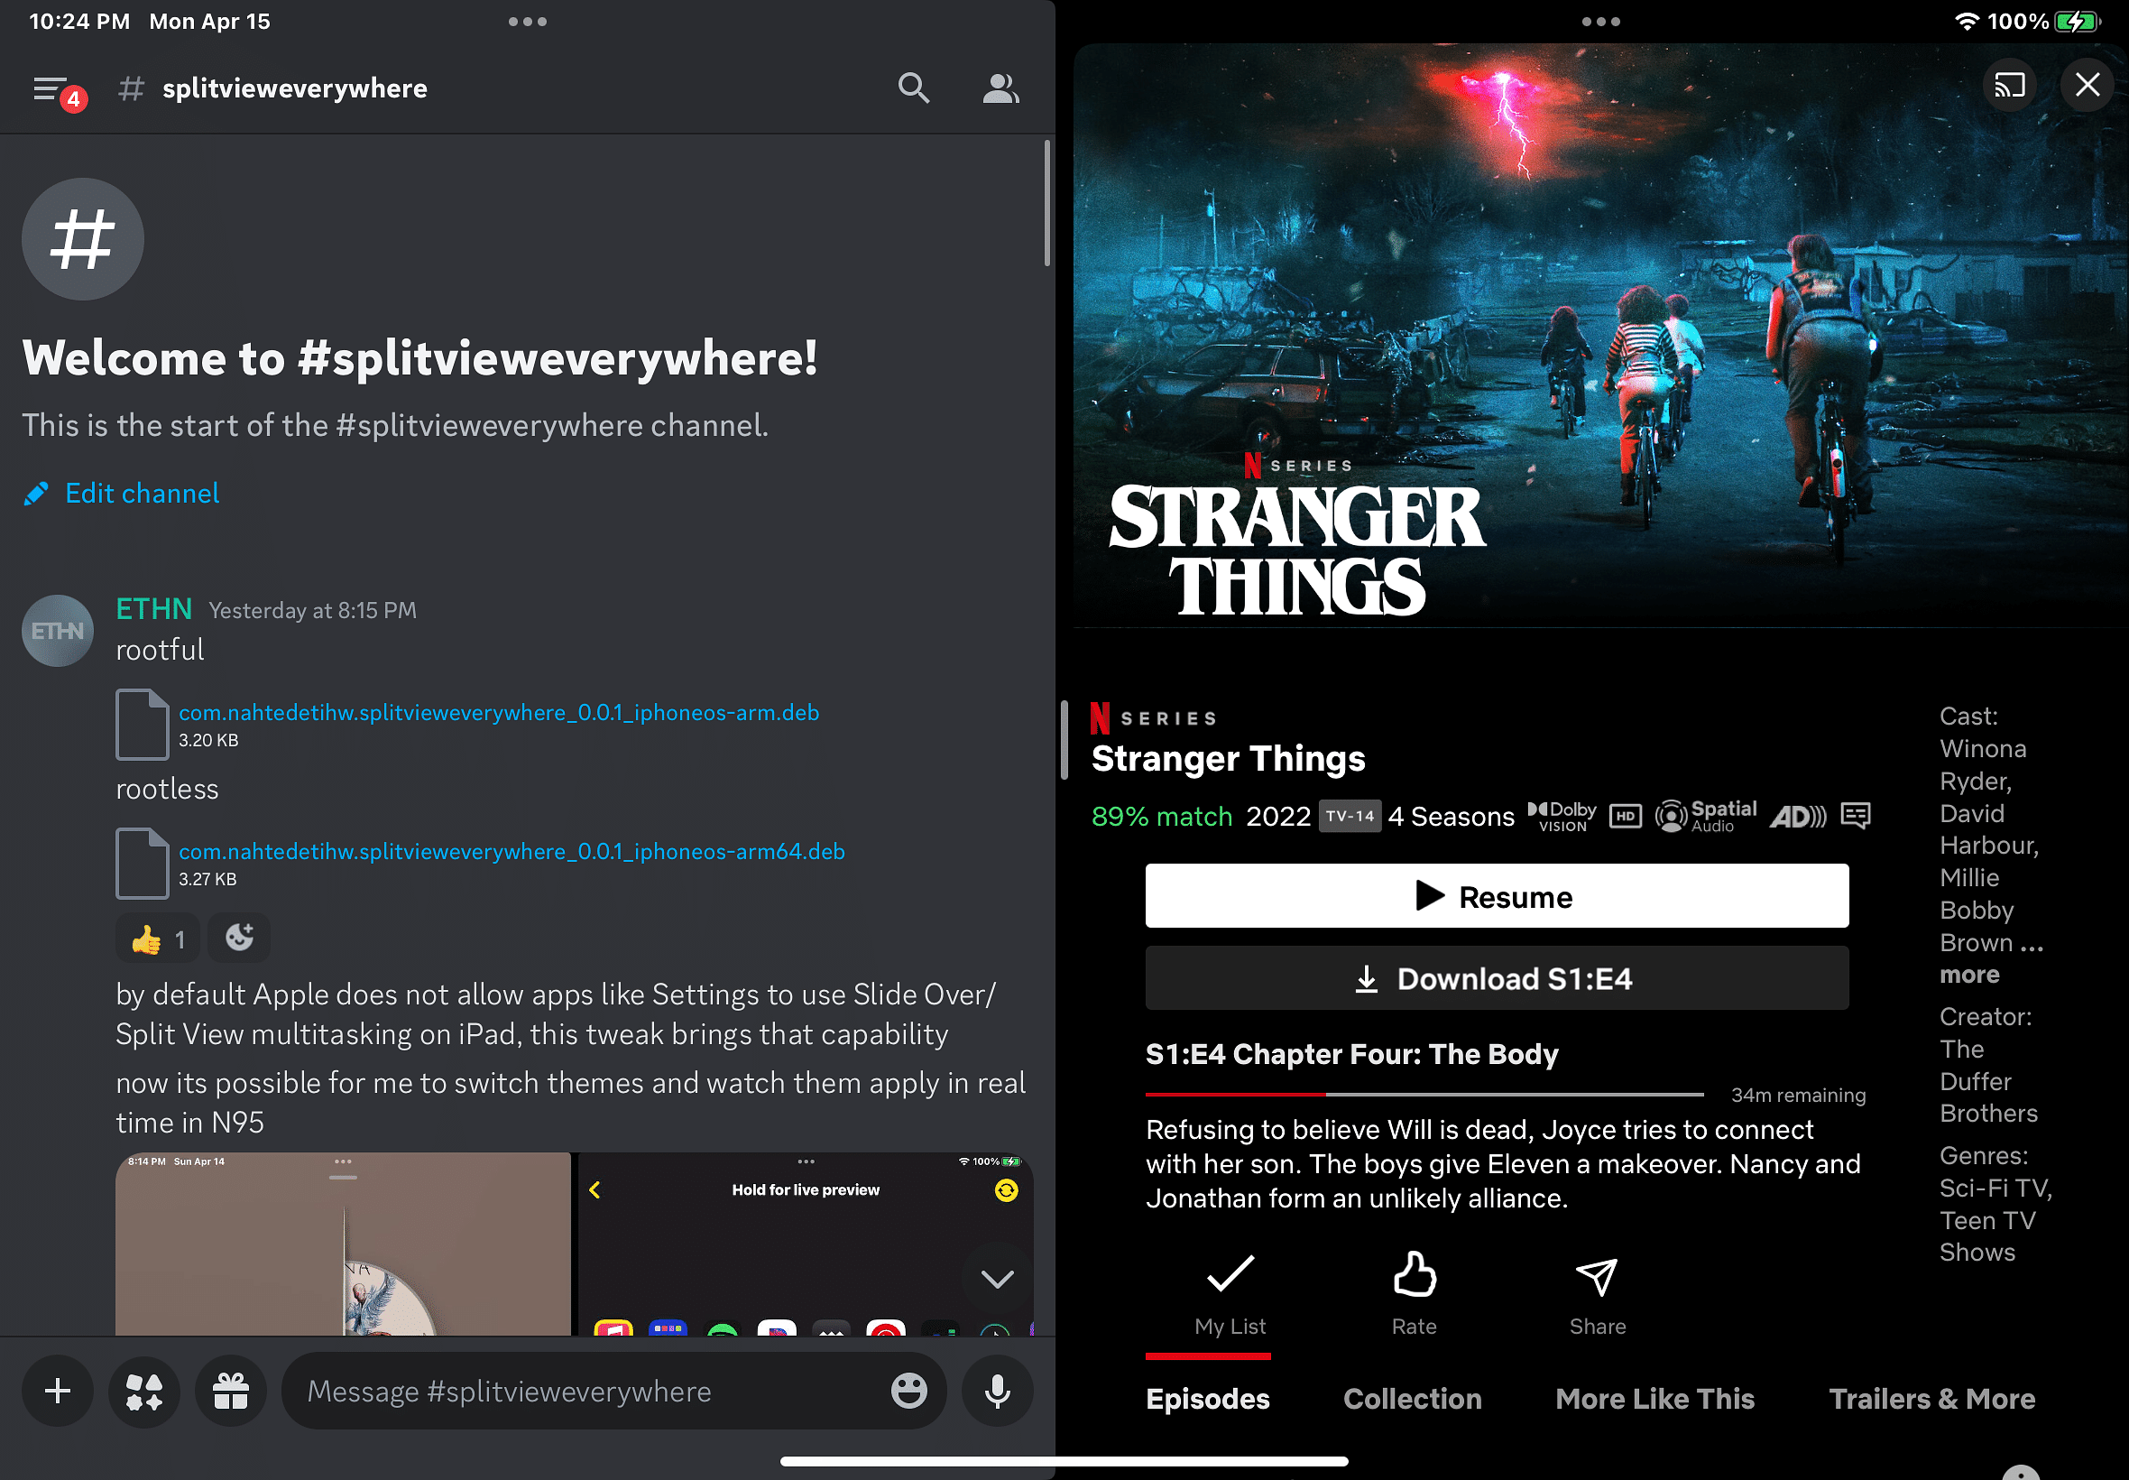Toggle the thumbs up reaction

coord(158,939)
